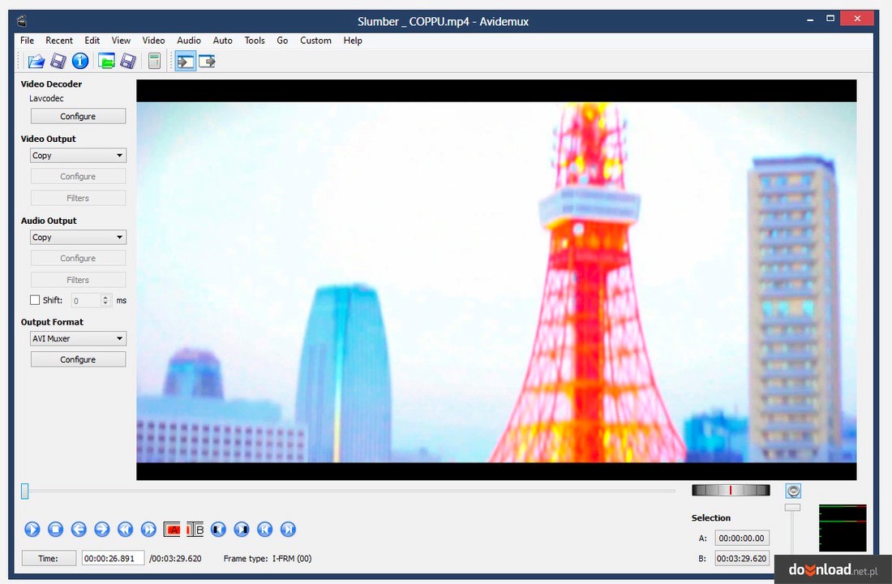Toggle the audio speaker mute button

coord(793,491)
